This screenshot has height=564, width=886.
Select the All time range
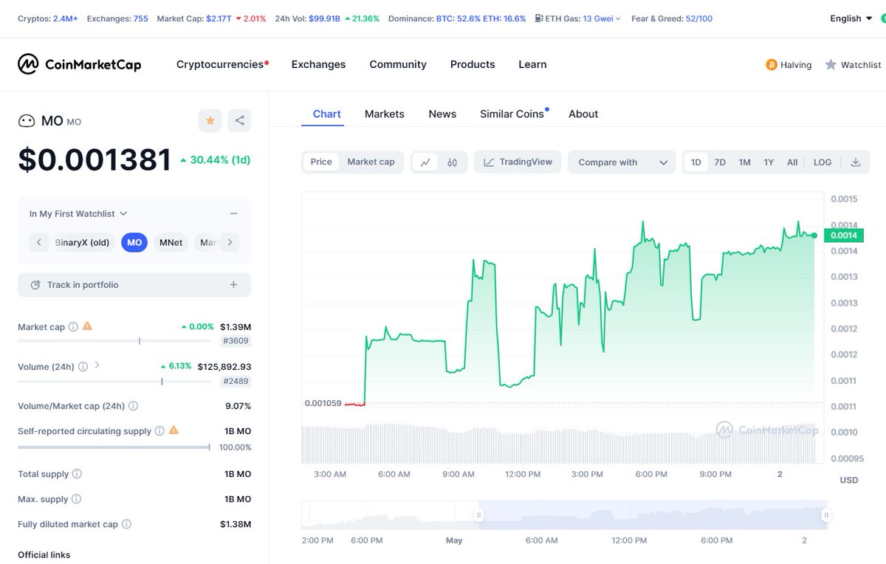792,162
